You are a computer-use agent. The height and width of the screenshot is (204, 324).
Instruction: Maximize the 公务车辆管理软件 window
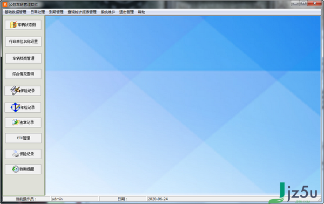(x=303, y=3)
